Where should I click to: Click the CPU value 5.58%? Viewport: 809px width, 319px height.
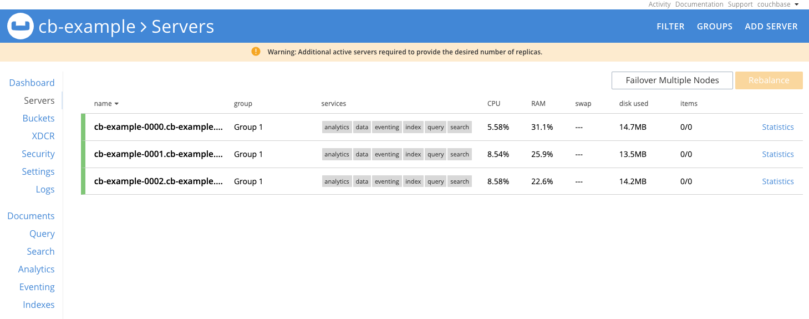pos(498,127)
